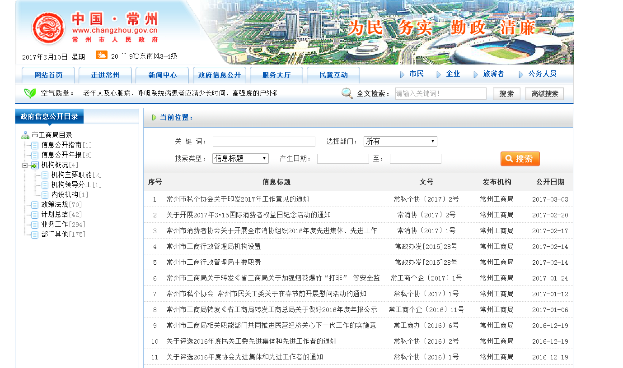Image resolution: width=623 pixels, height=368 pixels.
Task: Open the 旅游者 top link
Action: coord(493,74)
